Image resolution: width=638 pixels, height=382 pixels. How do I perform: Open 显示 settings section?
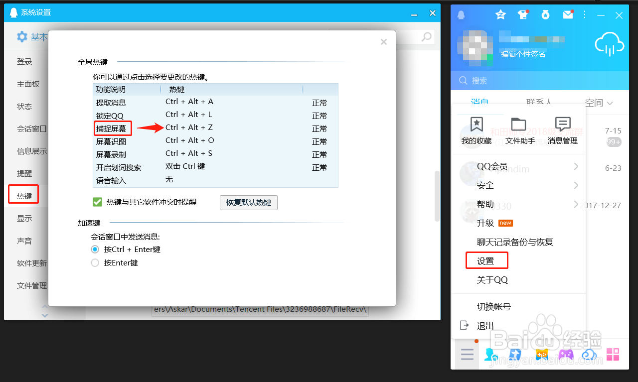click(24, 218)
